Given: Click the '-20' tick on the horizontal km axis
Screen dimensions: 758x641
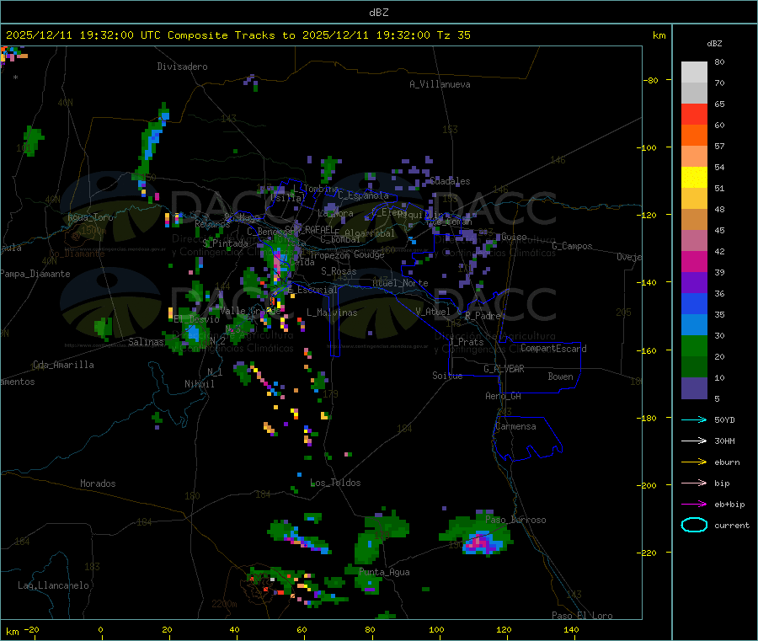Looking at the screenshot, I should coord(32,629).
